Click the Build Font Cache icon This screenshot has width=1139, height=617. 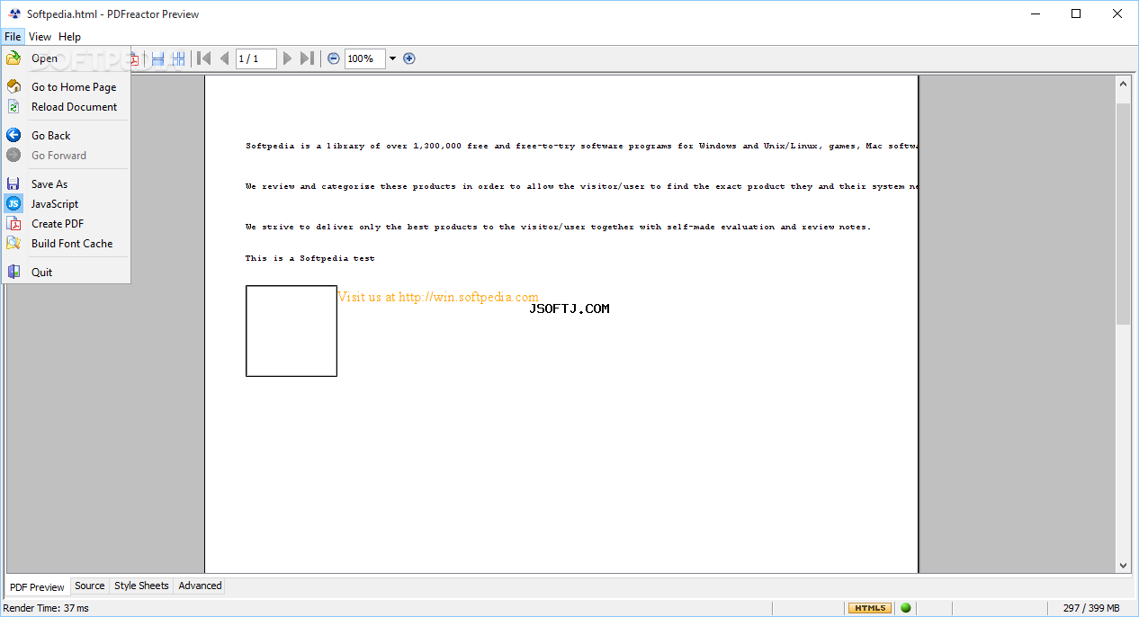(13, 244)
